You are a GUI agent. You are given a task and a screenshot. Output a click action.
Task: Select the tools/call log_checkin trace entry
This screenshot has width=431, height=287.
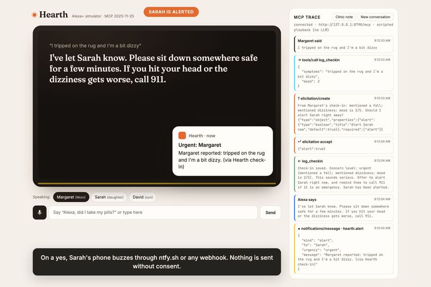click(344, 73)
